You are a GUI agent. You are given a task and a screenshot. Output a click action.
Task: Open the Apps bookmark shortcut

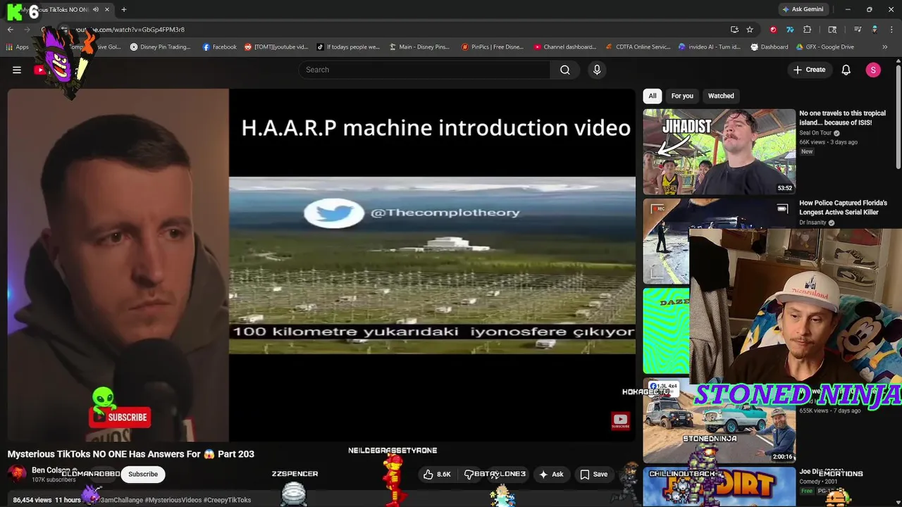pyautogui.click(x=18, y=47)
